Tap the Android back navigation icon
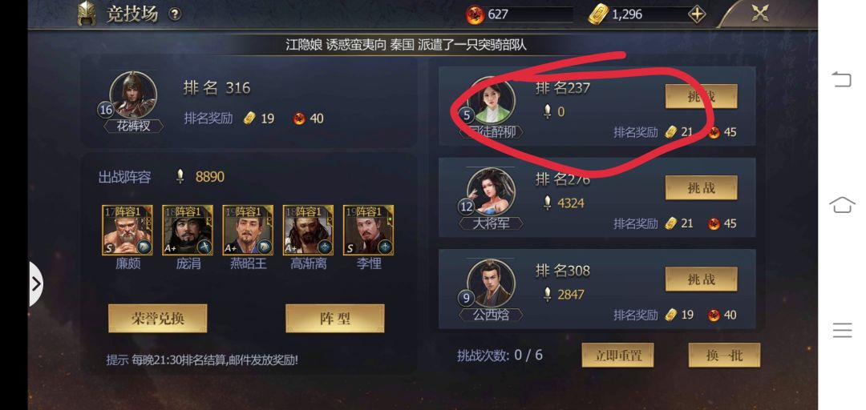The height and width of the screenshot is (410, 866). tap(842, 80)
